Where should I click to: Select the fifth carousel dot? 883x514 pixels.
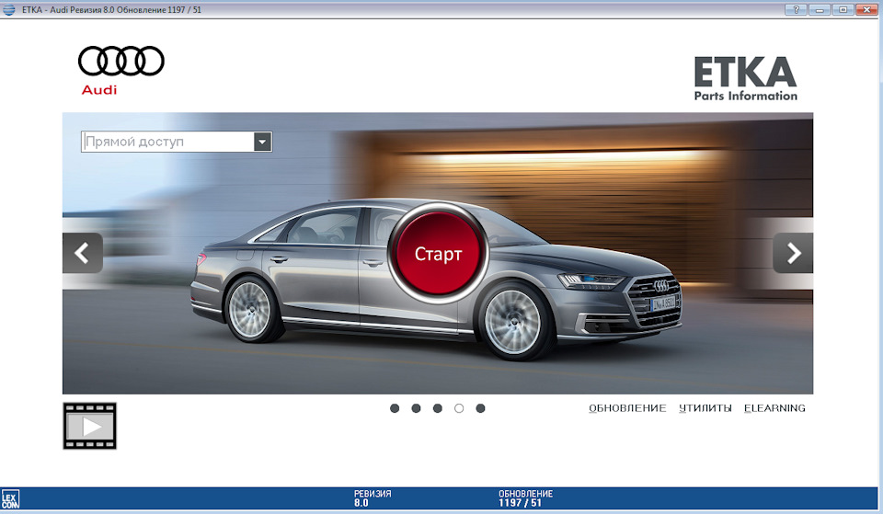pyautogui.click(x=480, y=408)
